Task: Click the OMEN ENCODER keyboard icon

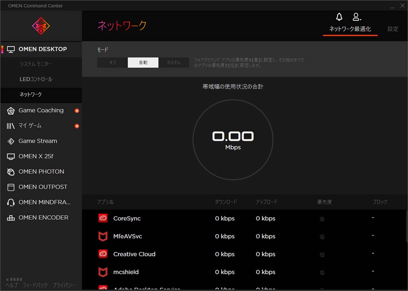Action: (x=11, y=218)
